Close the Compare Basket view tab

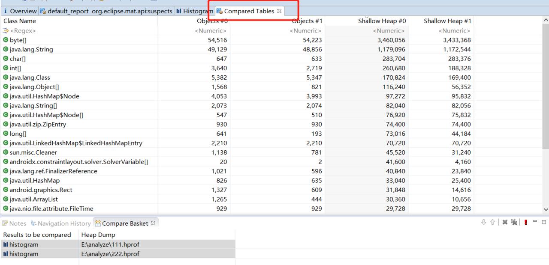[x=153, y=223]
